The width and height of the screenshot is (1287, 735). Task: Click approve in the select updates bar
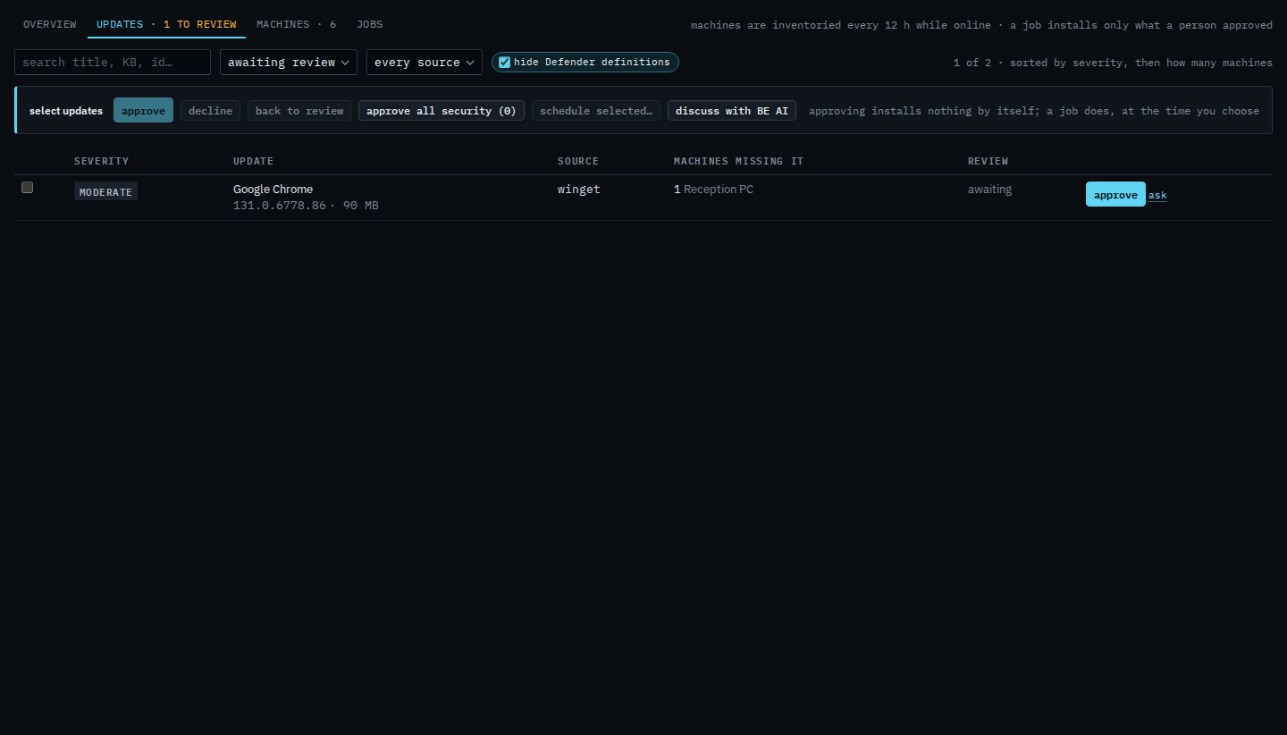click(143, 111)
